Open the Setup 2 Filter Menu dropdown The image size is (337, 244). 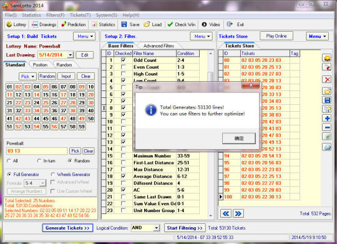(x=202, y=36)
